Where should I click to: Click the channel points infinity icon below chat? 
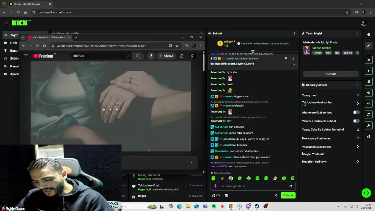[x=216, y=195]
